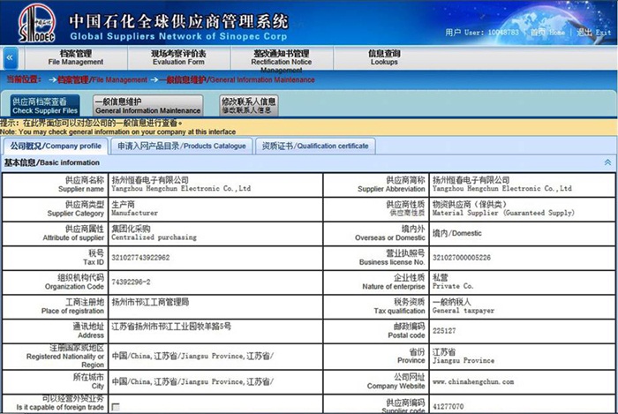Click address value 江苏省扬州市邗江工业园
This screenshot has height=414, width=618.
(x=171, y=327)
